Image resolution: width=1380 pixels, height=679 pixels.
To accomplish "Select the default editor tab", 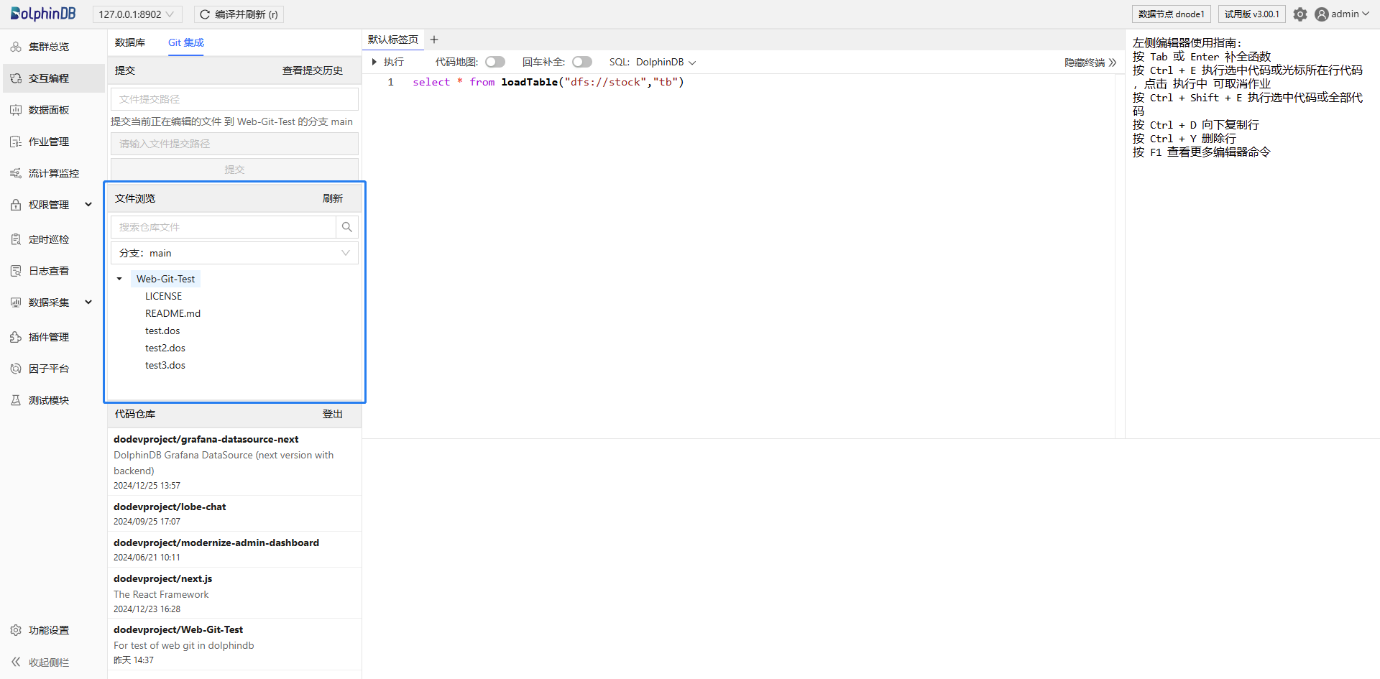I will 392,40.
